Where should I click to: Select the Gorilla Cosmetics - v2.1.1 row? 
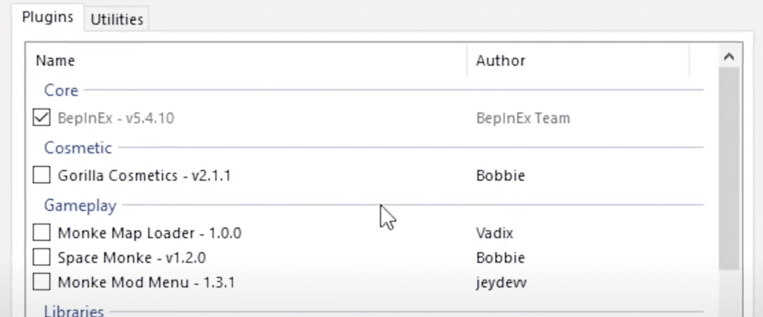(x=144, y=176)
